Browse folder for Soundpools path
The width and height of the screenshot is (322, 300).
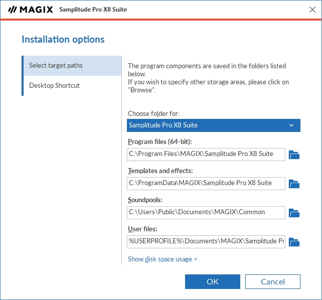coord(294,213)
